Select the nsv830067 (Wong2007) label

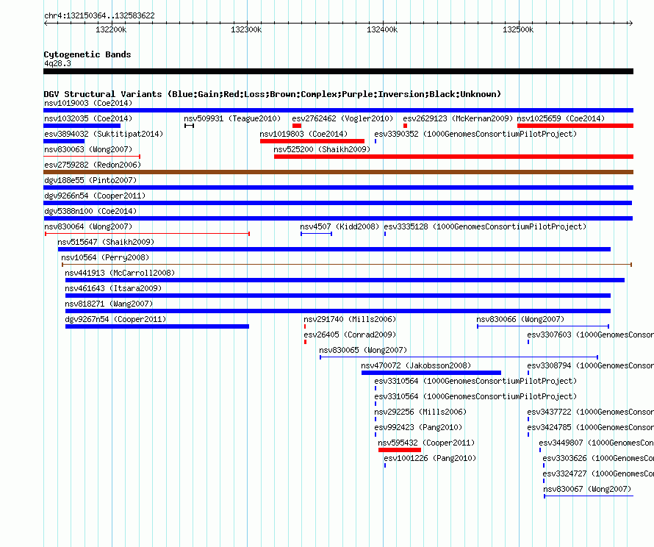click(x=587, y=489)
